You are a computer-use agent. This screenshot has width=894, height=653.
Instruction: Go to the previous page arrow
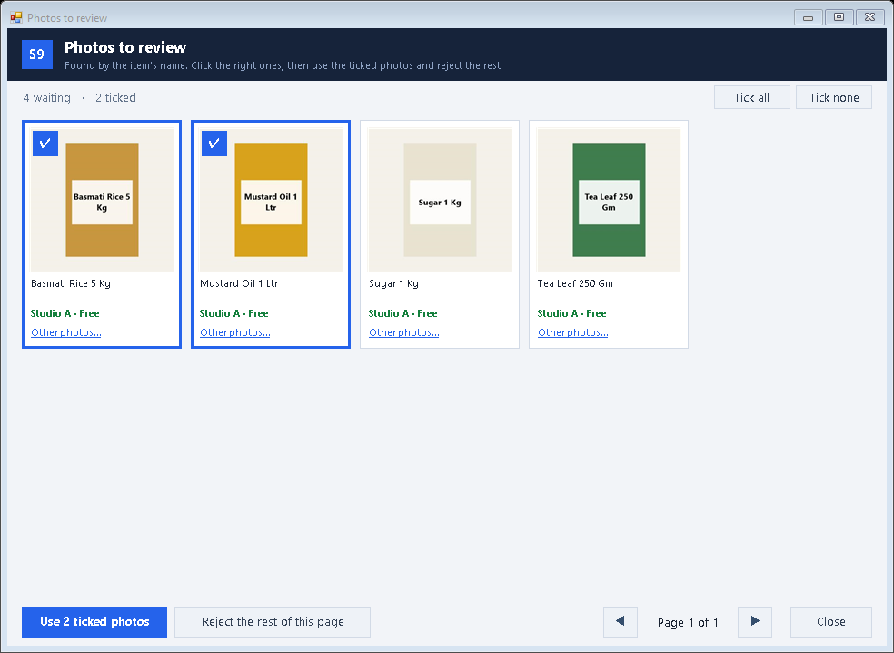point(621,621)
